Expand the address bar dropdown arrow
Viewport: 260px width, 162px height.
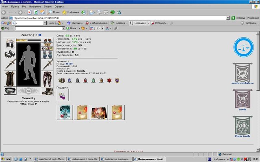228,18
